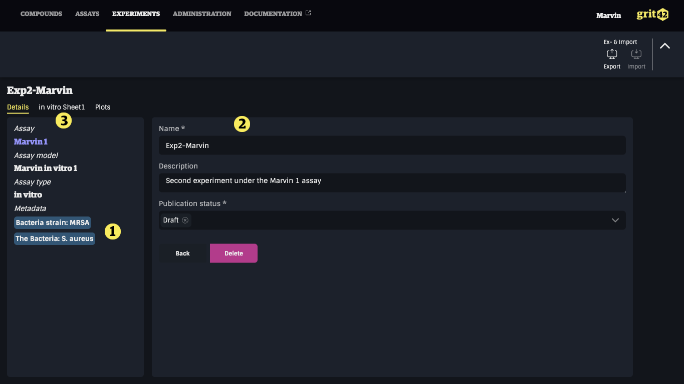Click into the Name input field
684x384 pixels.
392,145
